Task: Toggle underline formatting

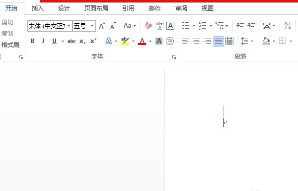Action: (x=54, y=41)
